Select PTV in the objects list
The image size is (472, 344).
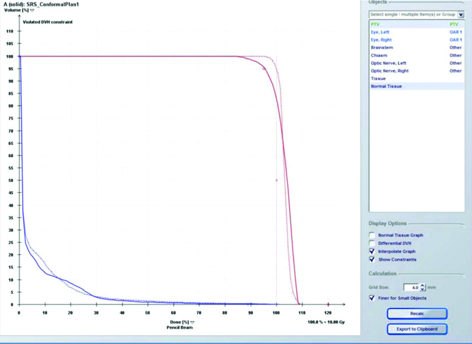pos(376,24)
